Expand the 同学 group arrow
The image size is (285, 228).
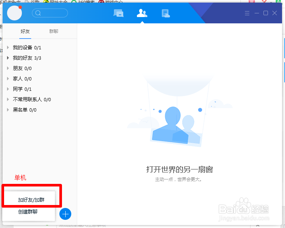8,89
